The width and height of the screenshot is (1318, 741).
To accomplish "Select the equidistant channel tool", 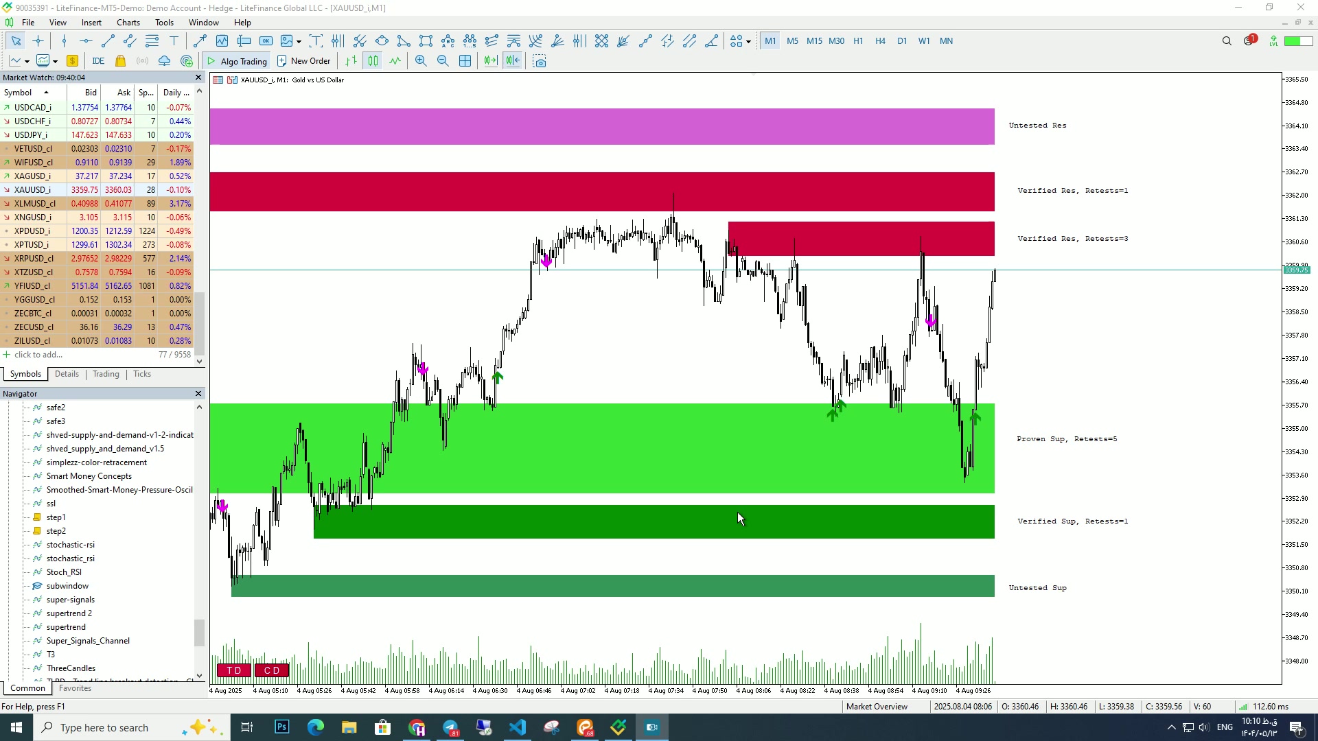I will [x=130, y=41].
